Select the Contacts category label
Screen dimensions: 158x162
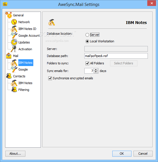point(19,76)
